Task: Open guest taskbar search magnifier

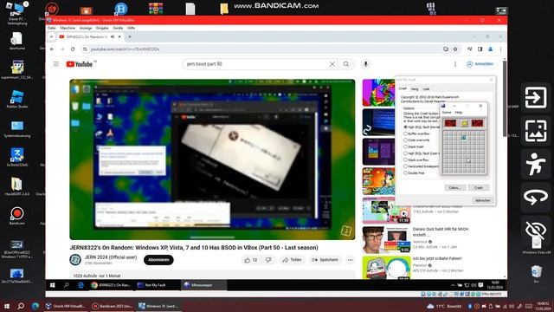Action: click(x=67, y=285)
